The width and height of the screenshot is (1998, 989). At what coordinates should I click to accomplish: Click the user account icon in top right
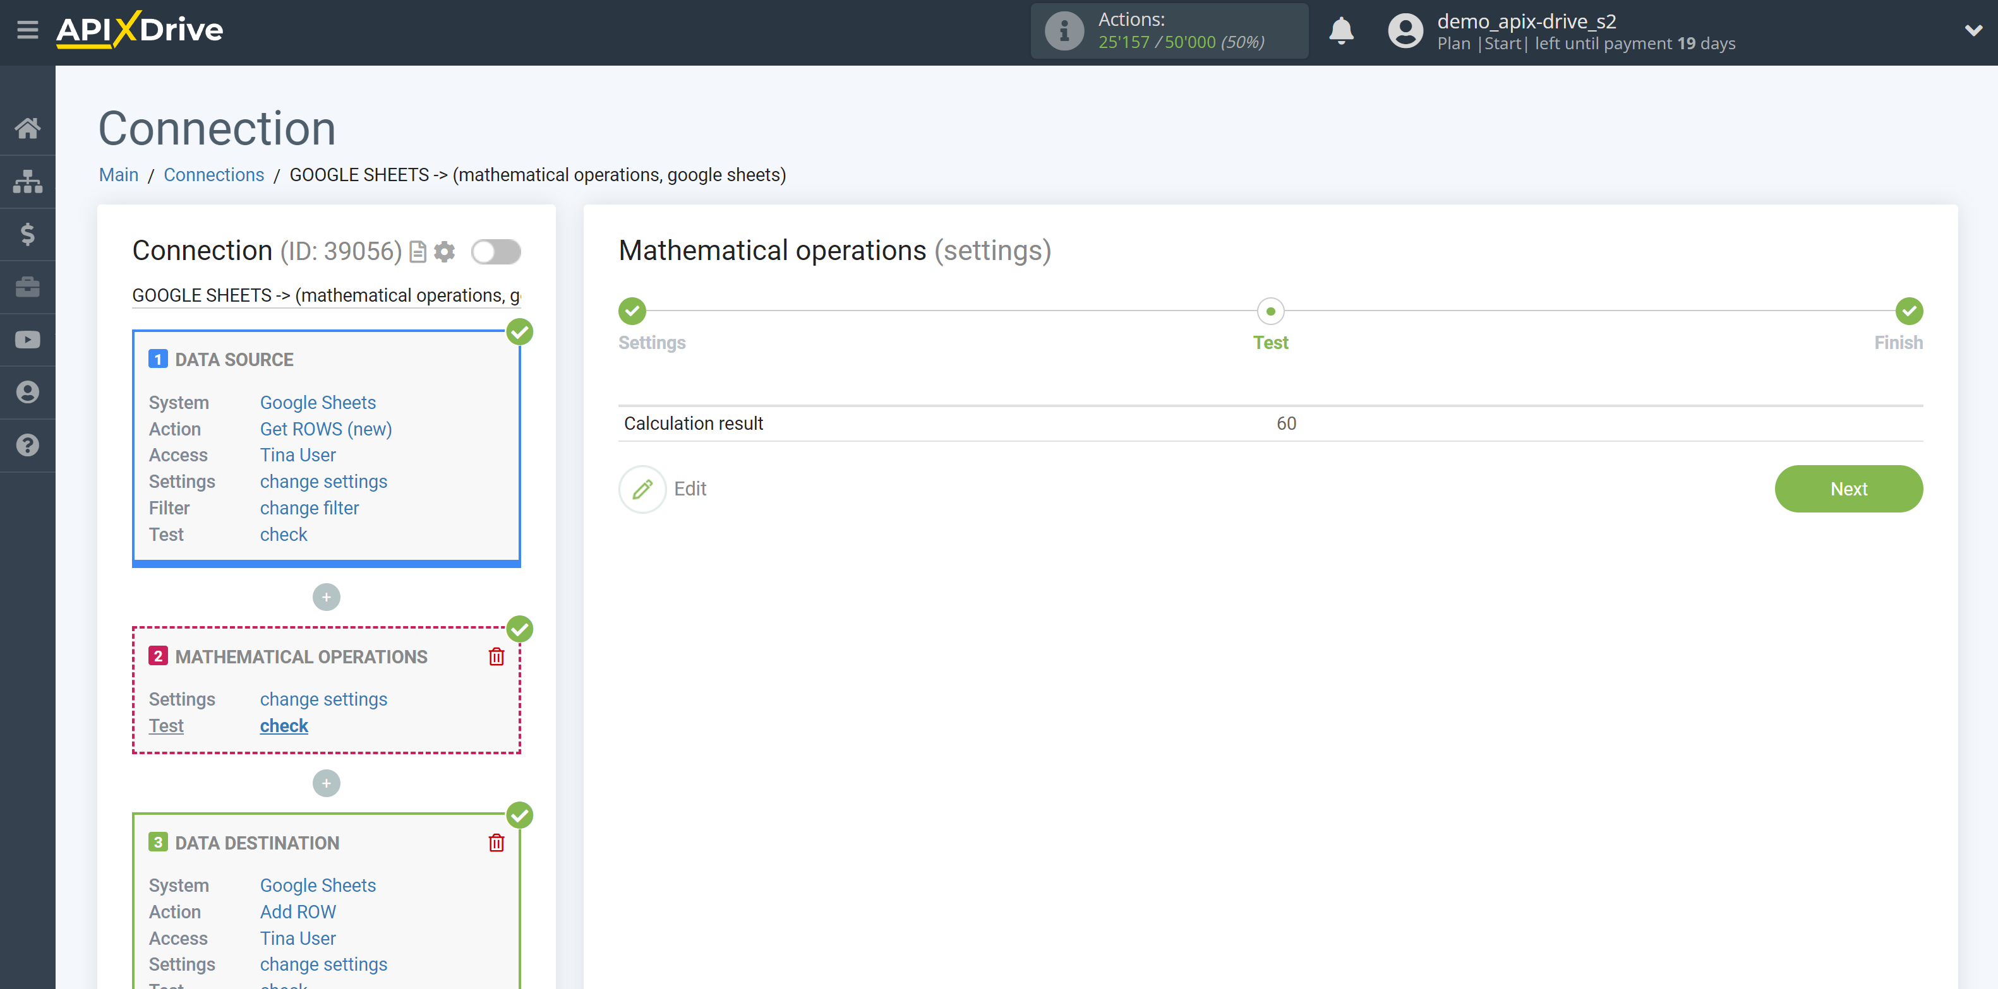(x=1402, y=30)
